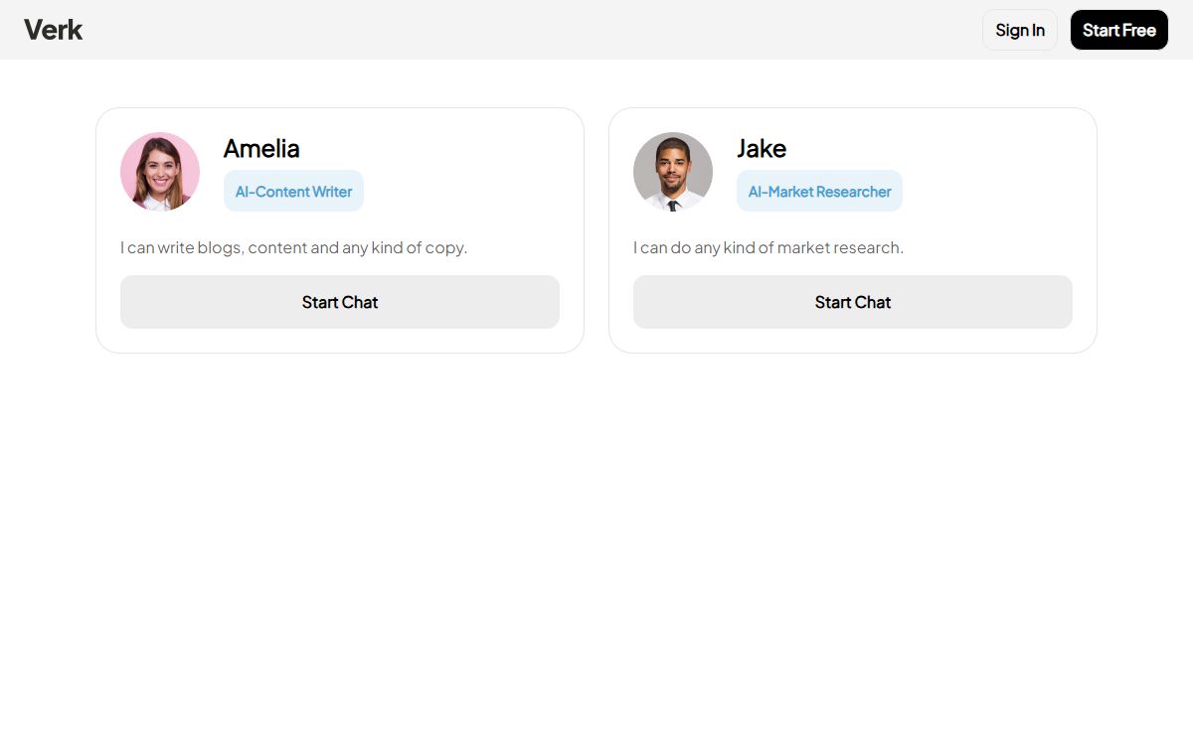
Task: Select Jake's market research description text
Action: 768,247
